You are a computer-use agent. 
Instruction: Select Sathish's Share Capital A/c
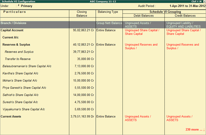pyautogui.click(x=21, y=95)
